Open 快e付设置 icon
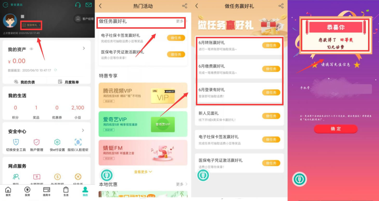Screen dimensions: 379x201 [57, 142]
